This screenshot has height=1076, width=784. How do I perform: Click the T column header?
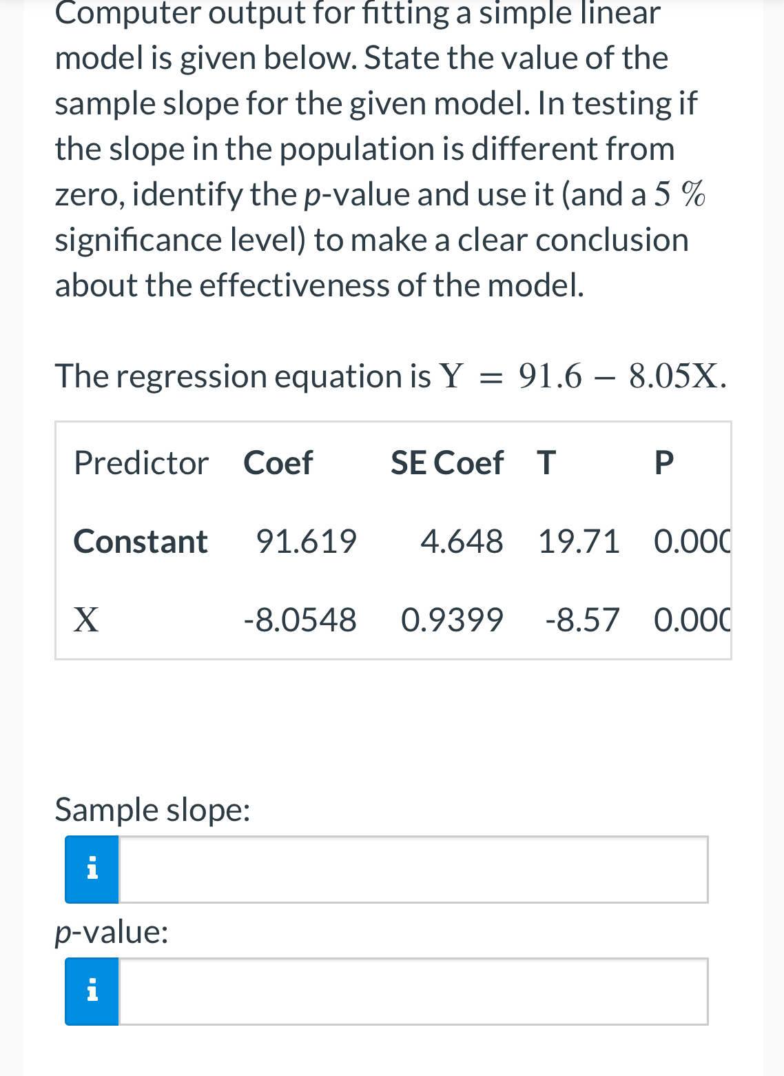click(x=546, y=463)
